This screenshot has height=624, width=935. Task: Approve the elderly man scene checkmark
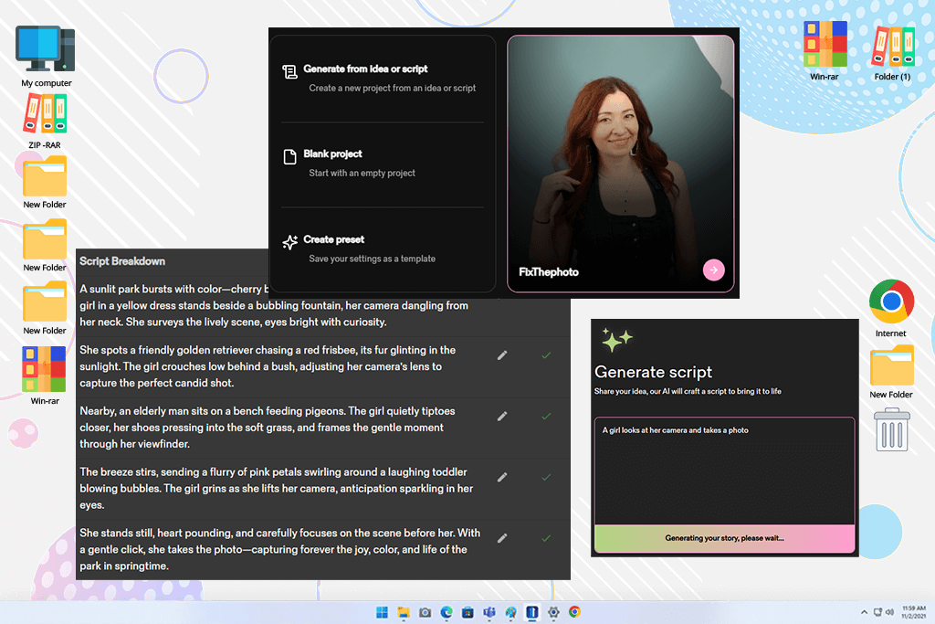pyautogui.click(x=546, y=417)
